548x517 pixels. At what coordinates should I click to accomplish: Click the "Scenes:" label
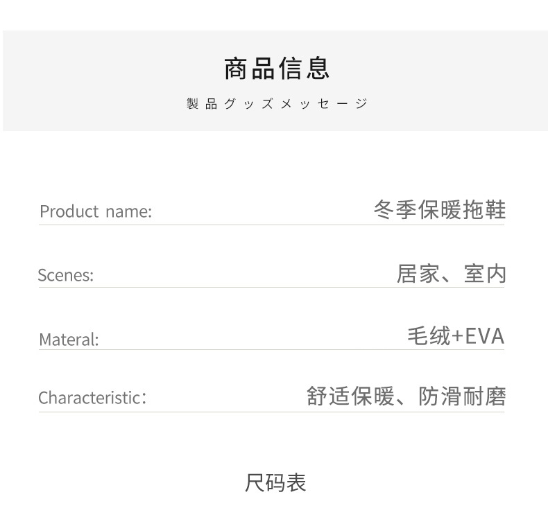[x=65, y=275]
